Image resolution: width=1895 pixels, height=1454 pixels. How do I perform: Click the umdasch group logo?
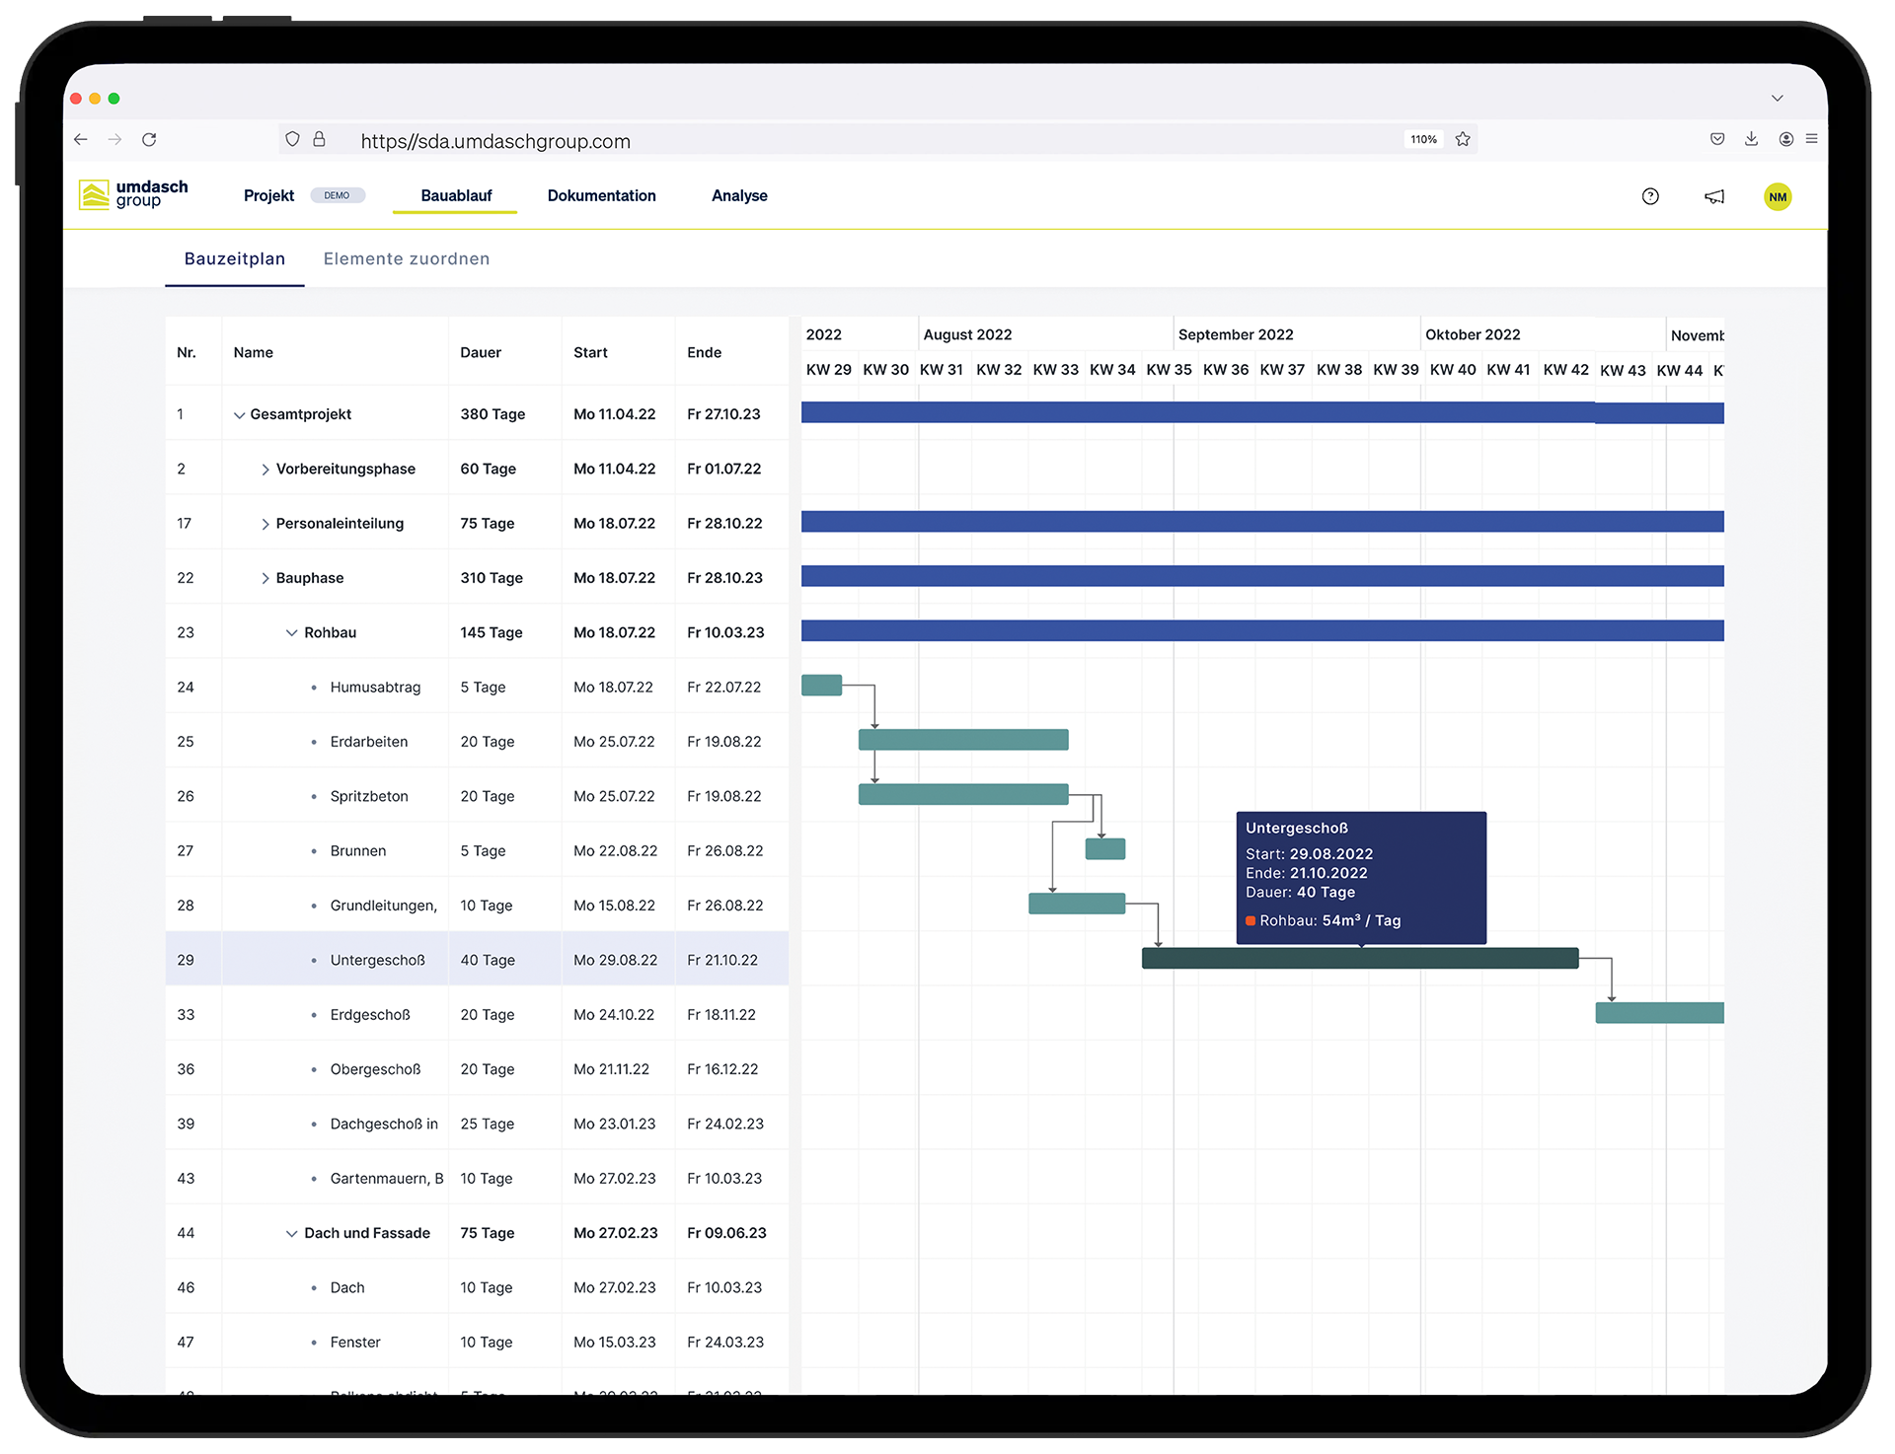coord(133,195)
